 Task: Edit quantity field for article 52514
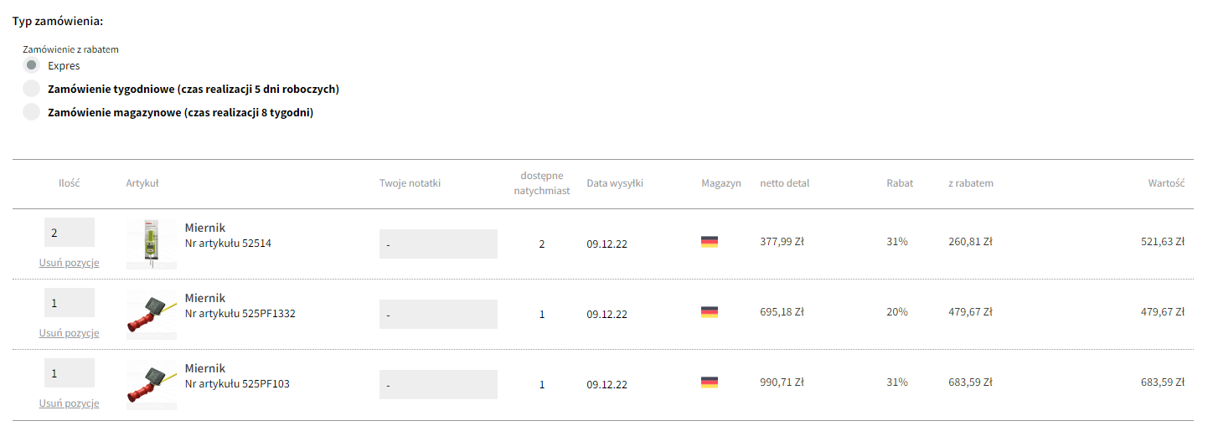(x=70, y=233)
